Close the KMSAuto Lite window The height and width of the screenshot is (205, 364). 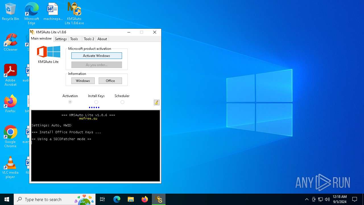[x=155, y=32]
